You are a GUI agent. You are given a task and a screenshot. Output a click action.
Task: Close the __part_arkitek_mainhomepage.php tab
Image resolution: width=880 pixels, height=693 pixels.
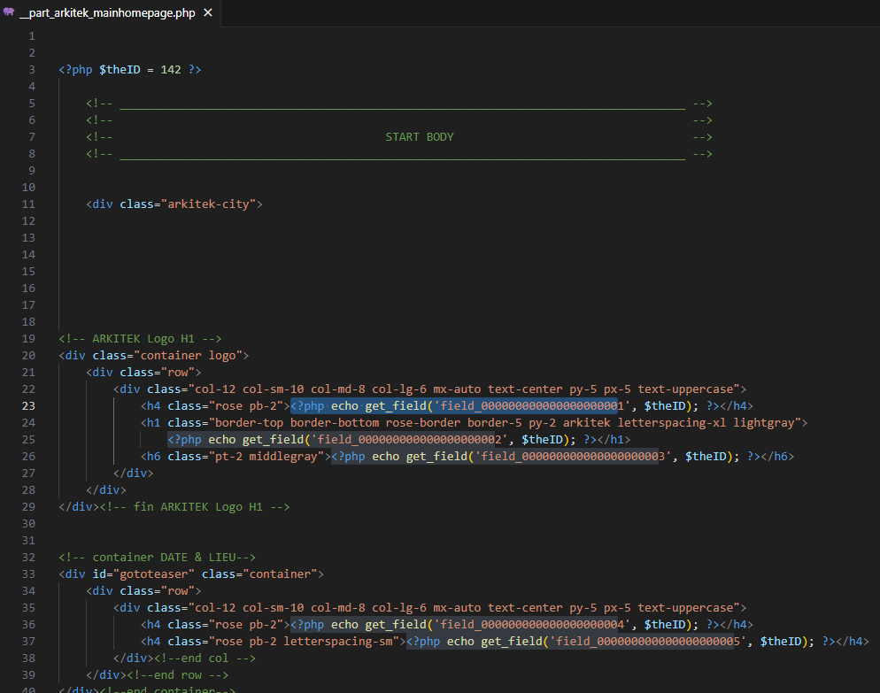208,13
